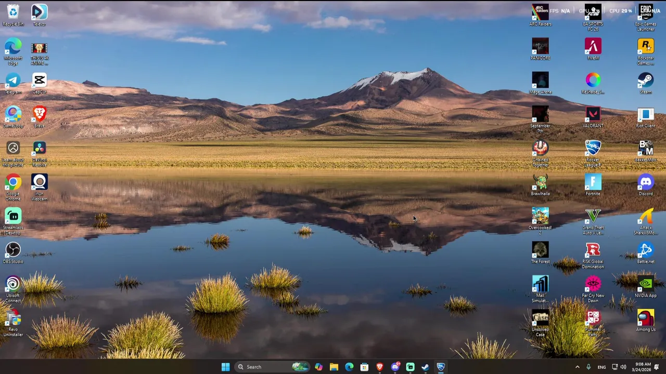Open DaVinci Resolve desktop shortcut
Viewport: 666px width, 374px height.
click(x=39, y=153)
